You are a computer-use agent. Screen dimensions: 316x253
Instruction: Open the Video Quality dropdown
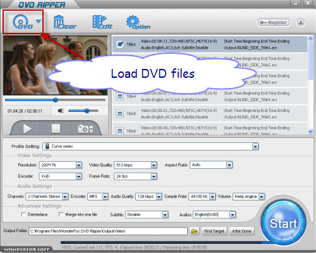click(154, 165)
